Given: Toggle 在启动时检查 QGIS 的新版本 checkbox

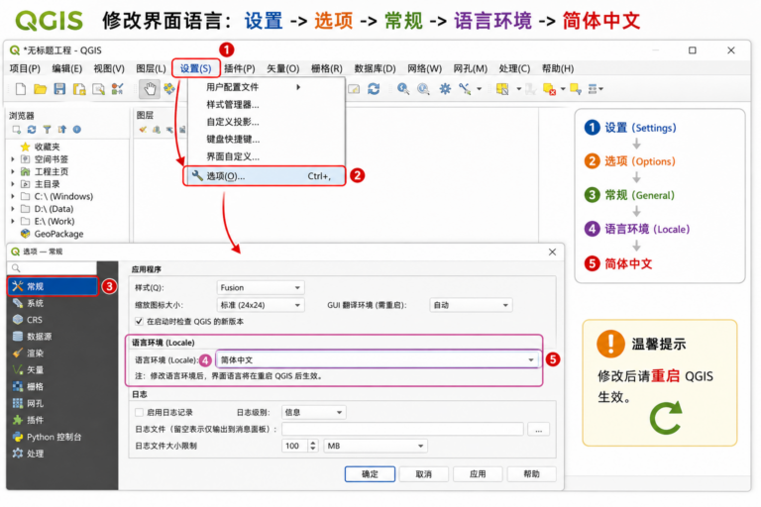Looking at the screenshot, I should click(x=139, y=321).
